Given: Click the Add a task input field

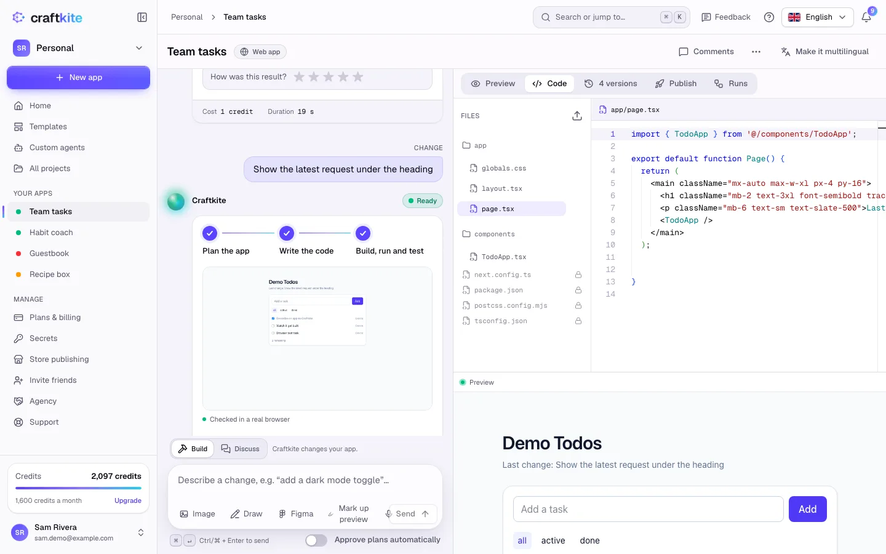Looking at the screenshot, I should click(x=649, y=509).
